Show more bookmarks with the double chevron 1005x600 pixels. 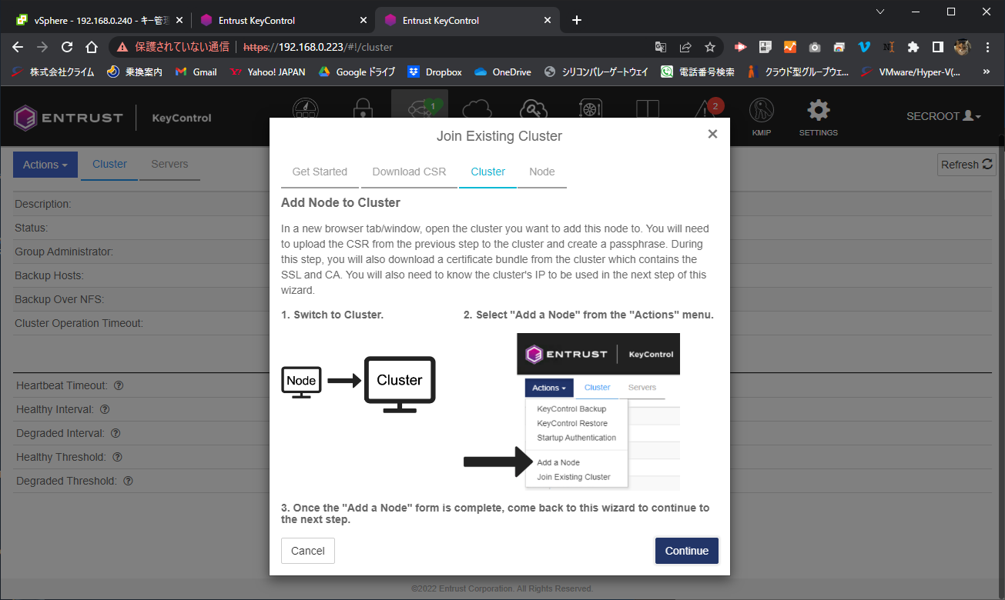[x=987, y=72]
